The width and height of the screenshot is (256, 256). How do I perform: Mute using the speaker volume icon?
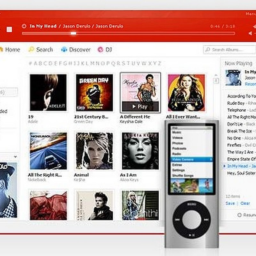click(251, 33)
